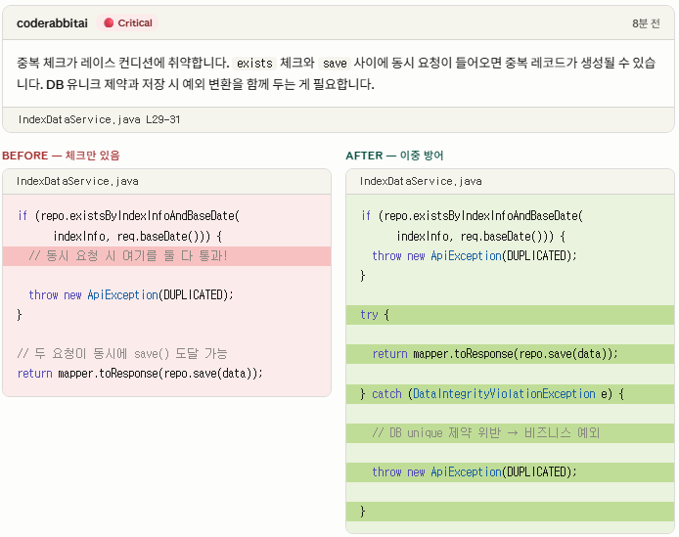Select the inline 'save' code chip
679x537 pixels.
335,64
